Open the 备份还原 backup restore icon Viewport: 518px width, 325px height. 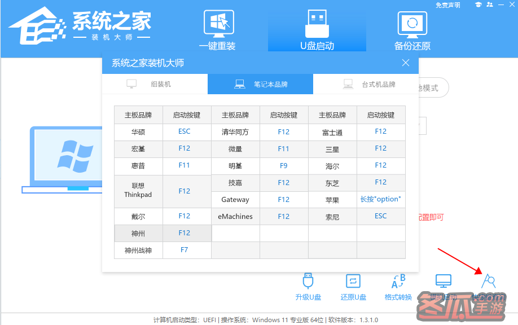[x=412, y=25]
